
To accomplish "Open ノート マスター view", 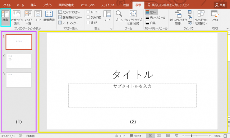I will point(68,23).
